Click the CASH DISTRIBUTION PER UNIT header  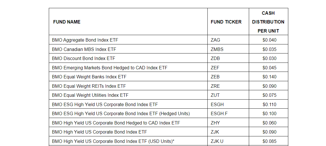268,22
